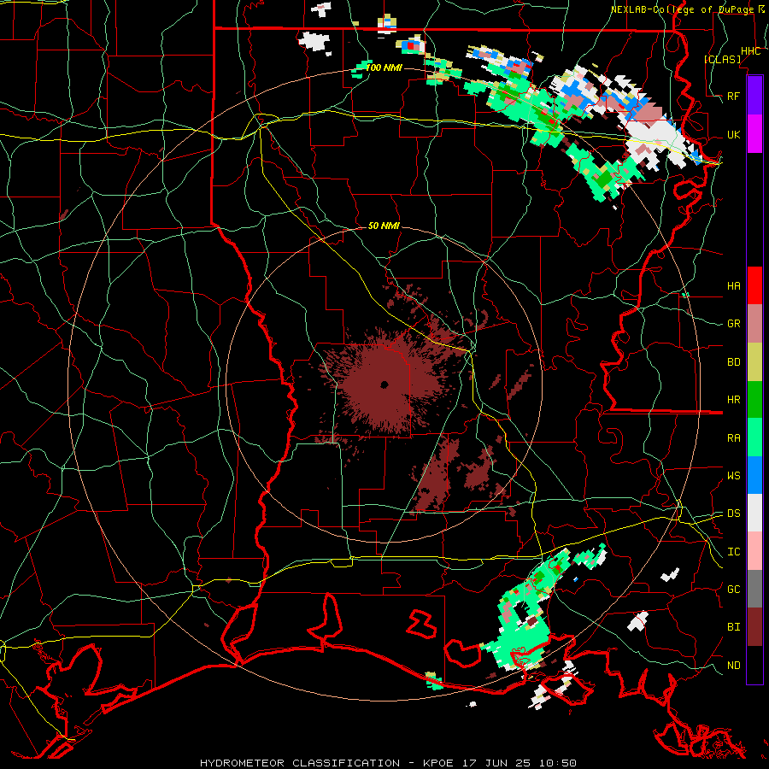Click the HR legend label

pyautogui.click(x=734, y=400)
